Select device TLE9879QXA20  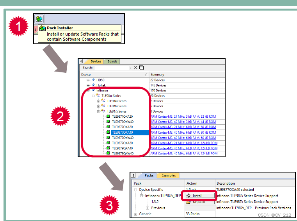pyautogui.click(x=123, y=143)
